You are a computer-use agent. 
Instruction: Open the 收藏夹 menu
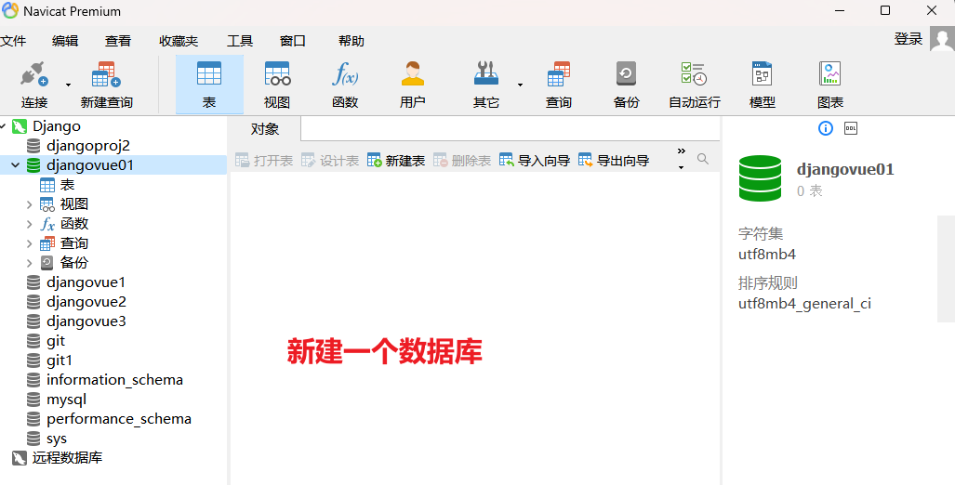179,41
